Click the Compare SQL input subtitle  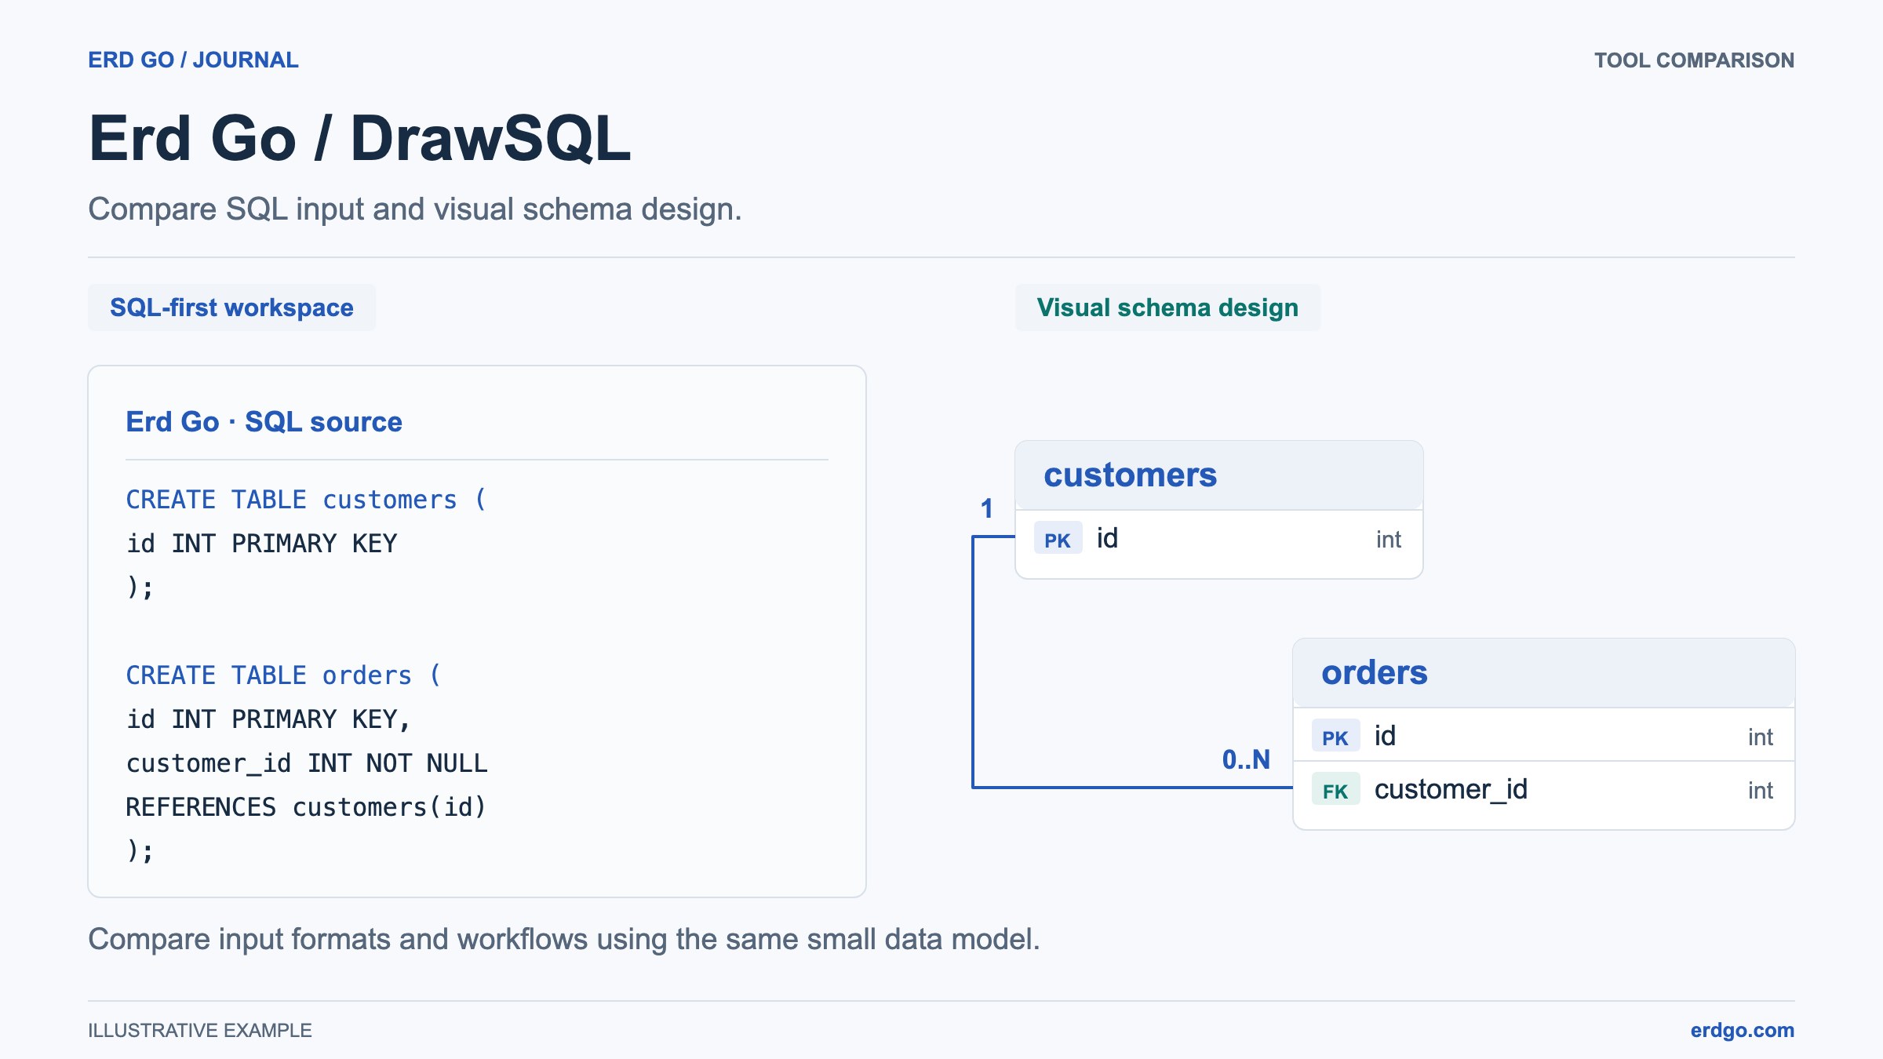(x=415, y=209)
